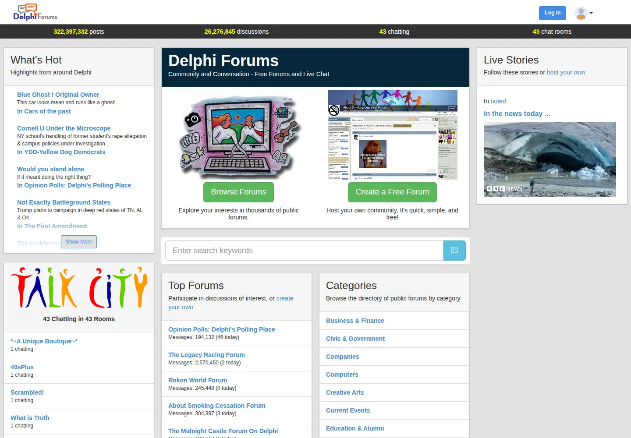
Task: Select the Education & Alumni category
Action: click(355, 428)
